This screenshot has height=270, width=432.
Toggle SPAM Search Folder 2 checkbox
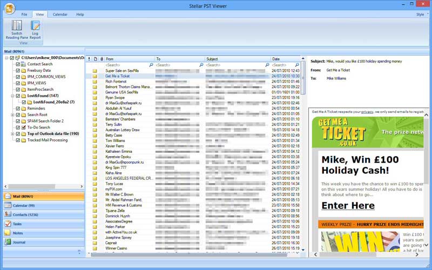pyautogui.click(x=18, y=121)
